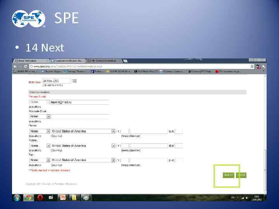The image size is (279, 209).
Task: Click the Fax number field
Action: click(149, 160)
